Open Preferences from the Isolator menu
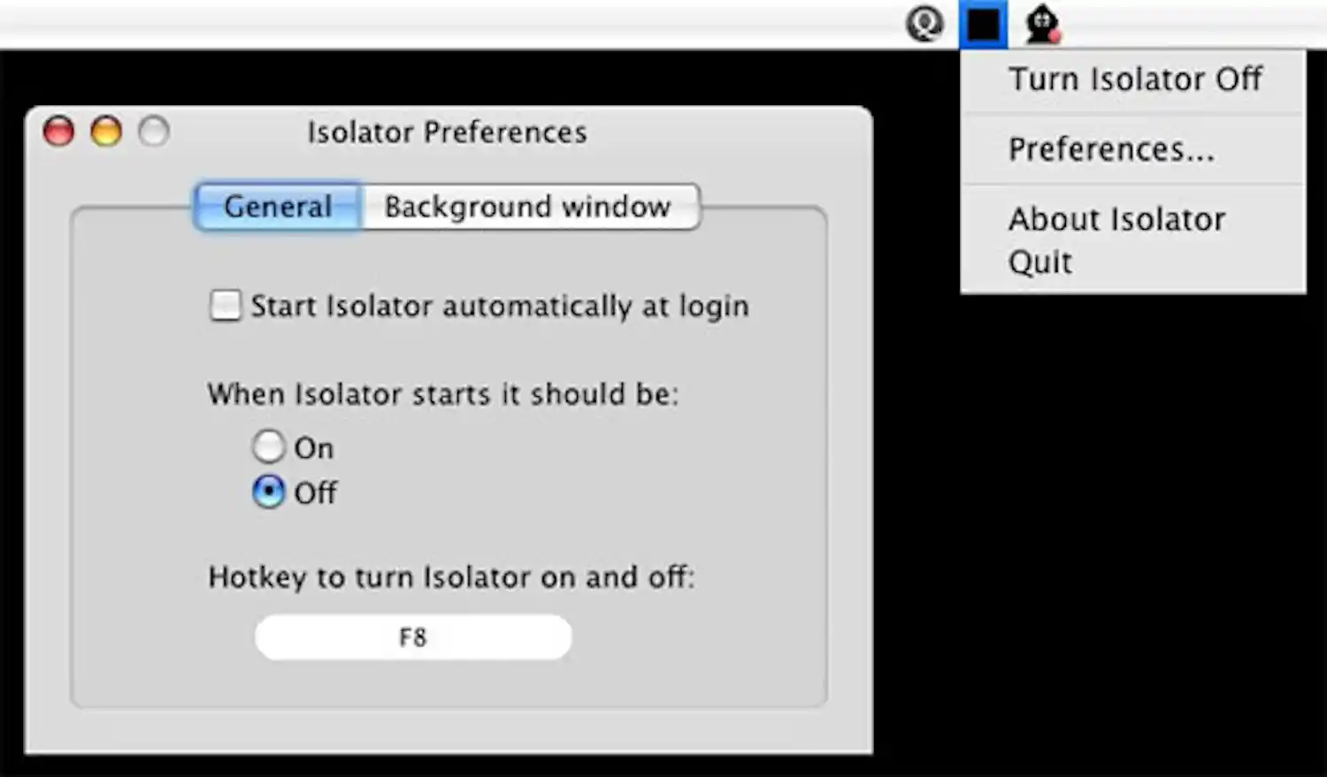 [x=1111, y=149]
